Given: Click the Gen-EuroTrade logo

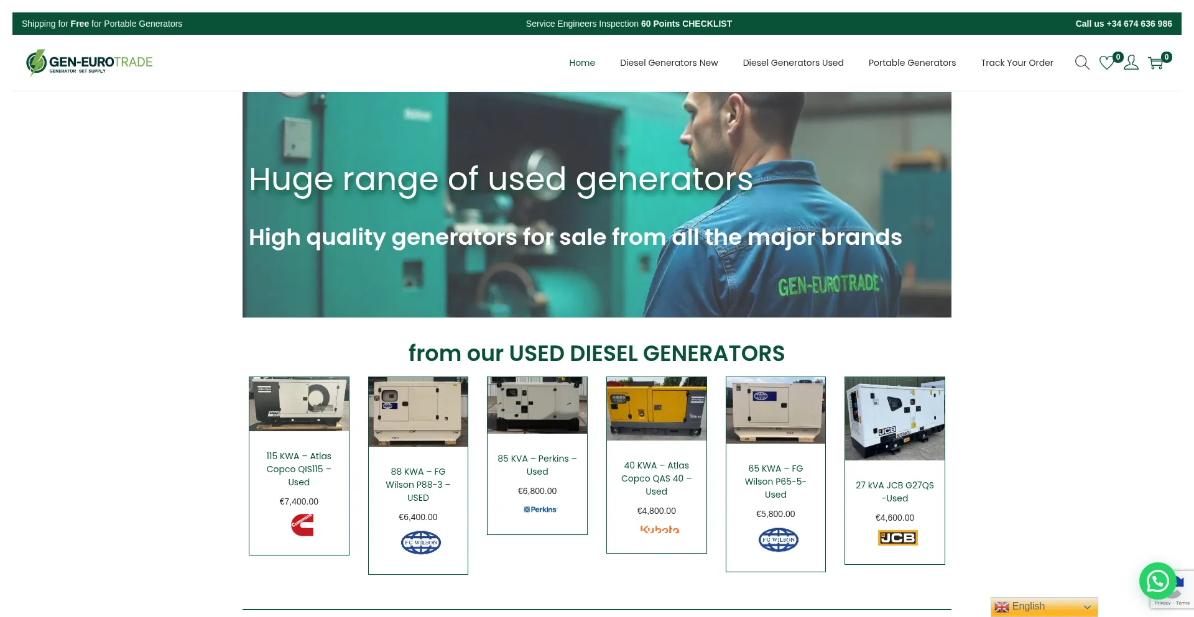Looking at the screenshot, I should (x=90, y=63).
